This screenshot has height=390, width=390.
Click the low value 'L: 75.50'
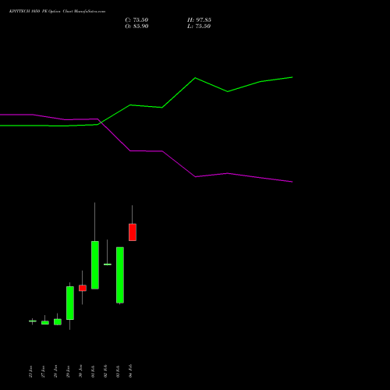[x=199, y=27]
